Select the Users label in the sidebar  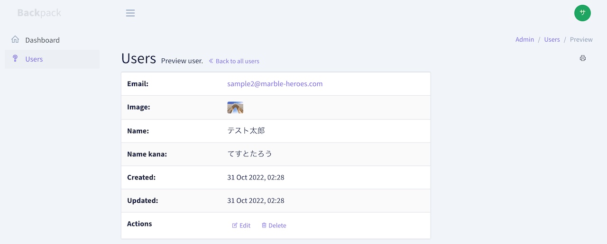[34, 59]
